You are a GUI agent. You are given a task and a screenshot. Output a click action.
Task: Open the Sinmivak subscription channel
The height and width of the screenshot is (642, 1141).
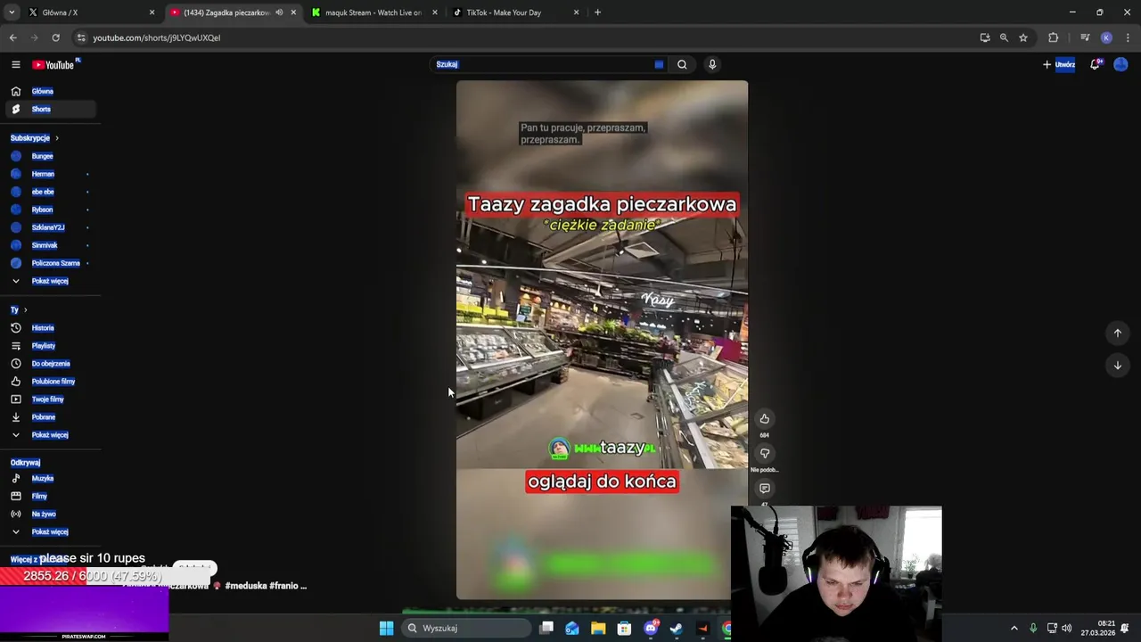pyautogui.click(x=45, y=245)
